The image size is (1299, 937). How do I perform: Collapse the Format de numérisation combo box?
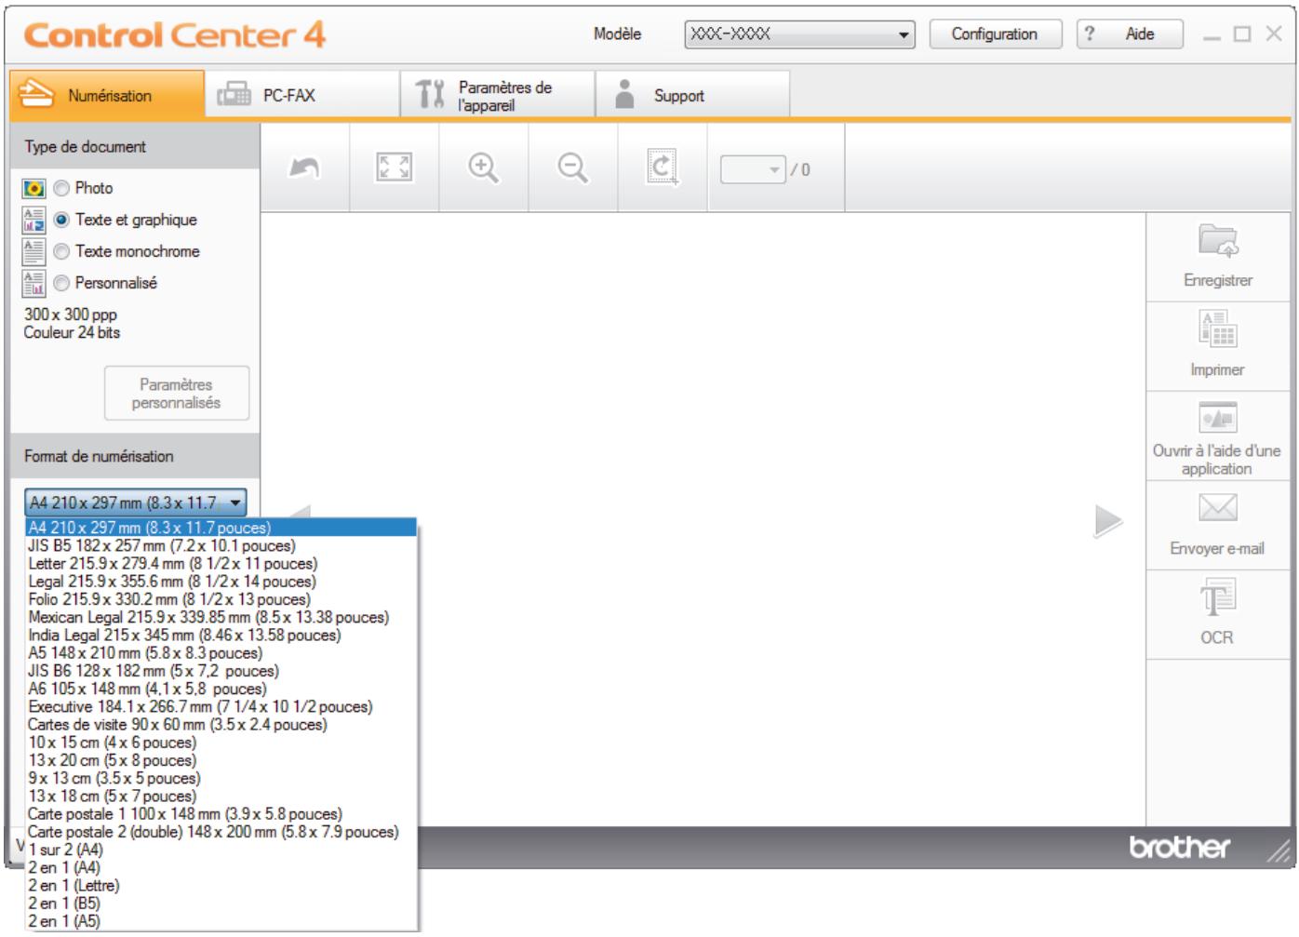pos(136,502)
